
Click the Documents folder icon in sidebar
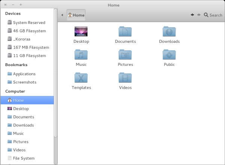click(x=9, y=117)
